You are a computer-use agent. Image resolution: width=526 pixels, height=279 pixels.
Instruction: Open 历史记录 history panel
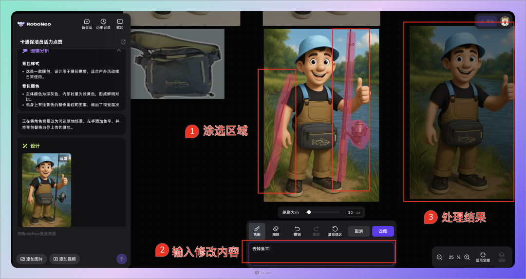coord(103,24)
